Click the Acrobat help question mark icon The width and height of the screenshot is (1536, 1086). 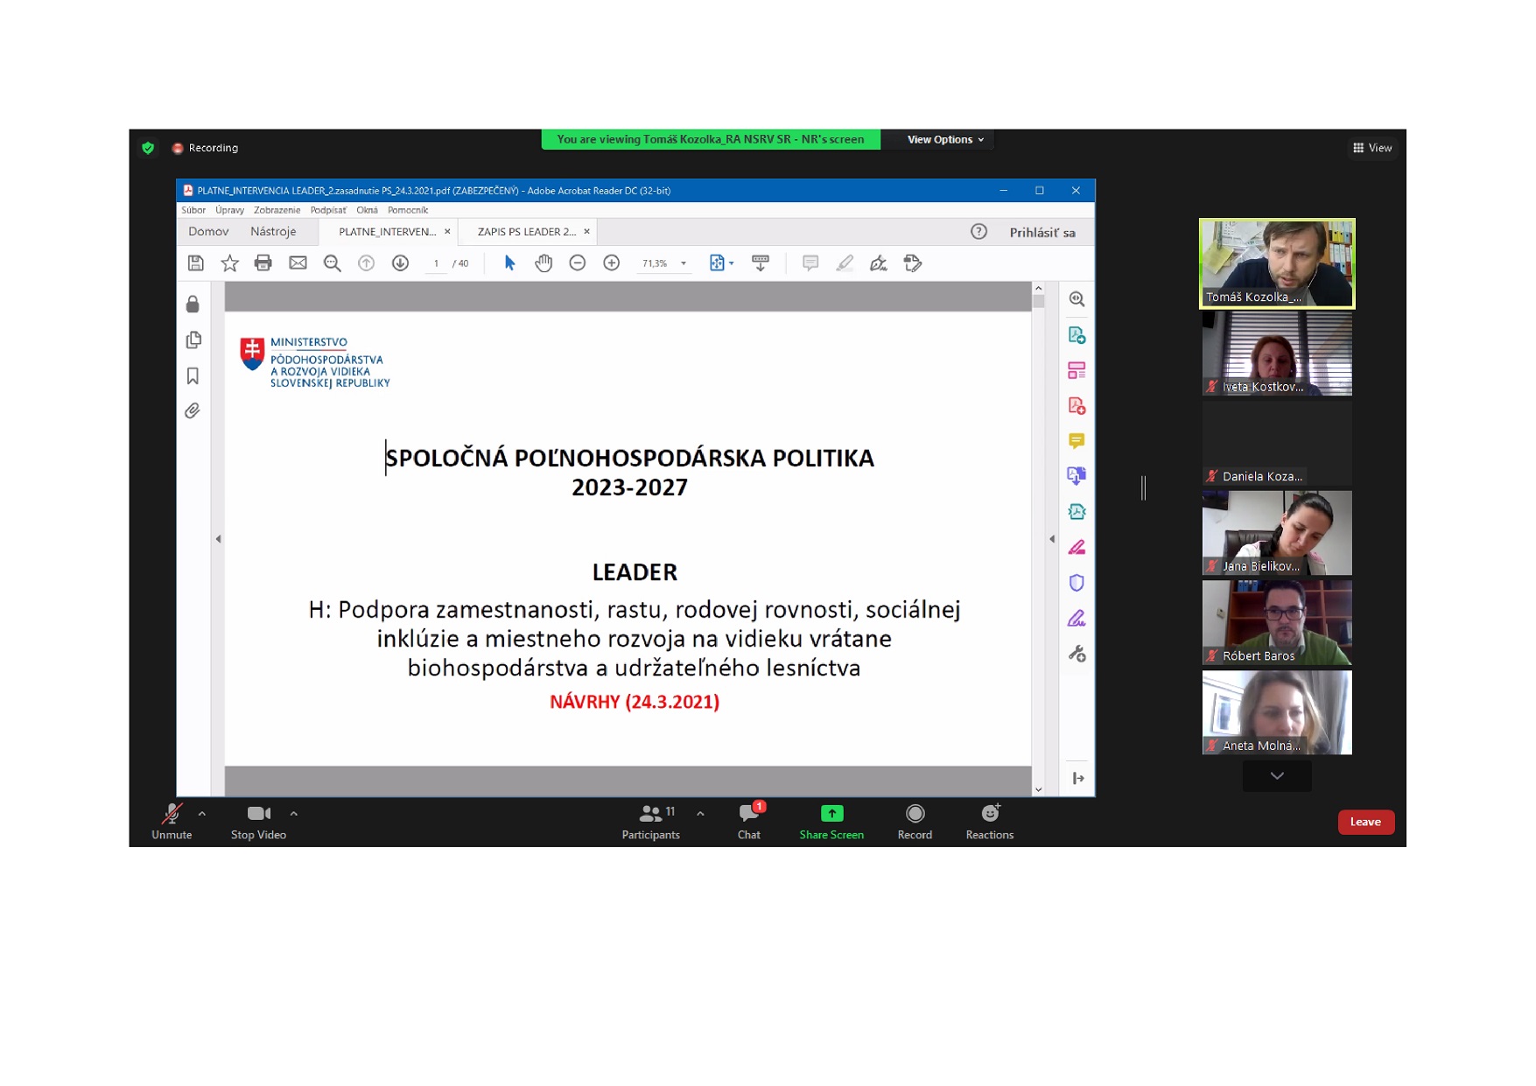978,232
